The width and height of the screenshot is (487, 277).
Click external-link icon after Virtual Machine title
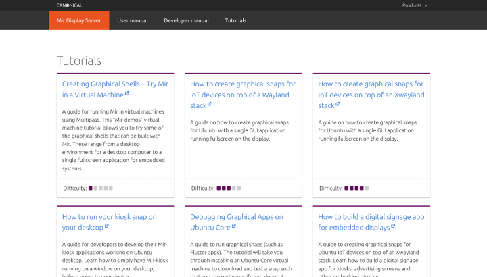pyautogui.click(x=126, y=93)
